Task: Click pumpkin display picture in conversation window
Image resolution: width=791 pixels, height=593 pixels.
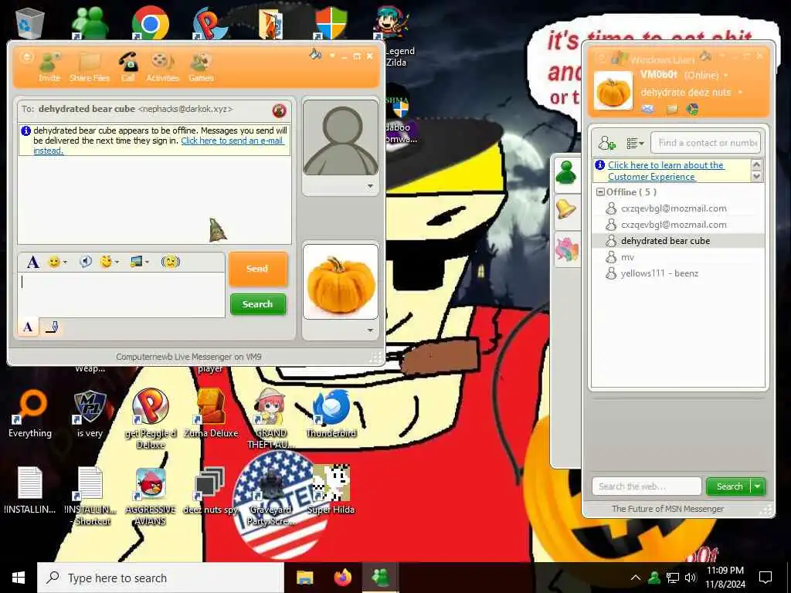Action: point(341,282)
